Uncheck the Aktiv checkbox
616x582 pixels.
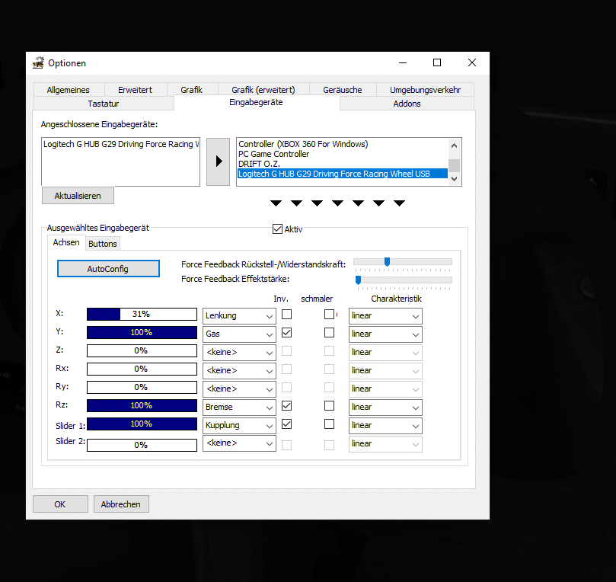[278, 229]
